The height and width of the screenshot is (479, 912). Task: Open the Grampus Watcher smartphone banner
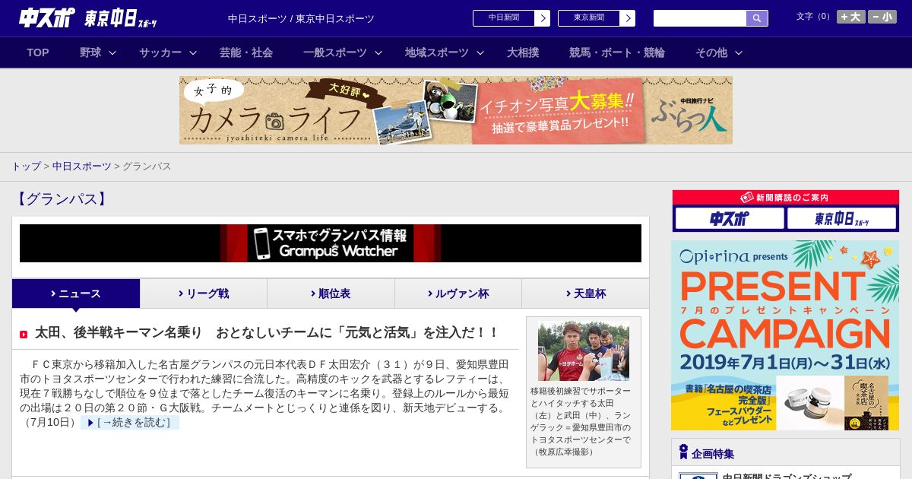click(x=331, y=243)
